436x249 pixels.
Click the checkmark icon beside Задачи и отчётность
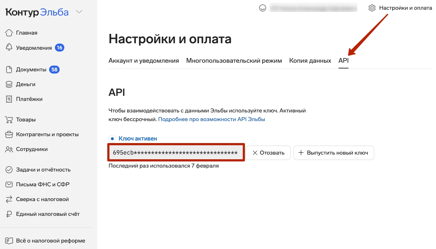(x=9, y=170)
